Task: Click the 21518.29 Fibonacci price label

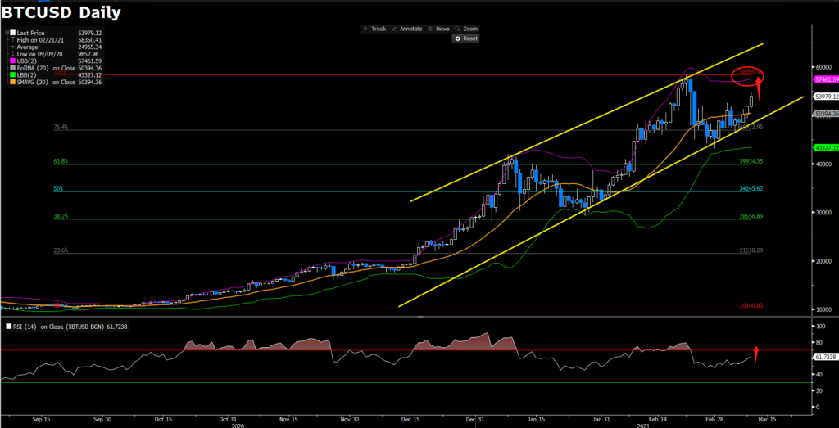Action: click(x=751, y=250)
